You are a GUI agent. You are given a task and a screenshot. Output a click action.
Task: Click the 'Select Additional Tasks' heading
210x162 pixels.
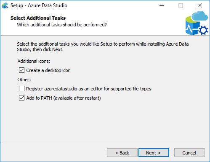pyautogui.click(x=38, y=18)
